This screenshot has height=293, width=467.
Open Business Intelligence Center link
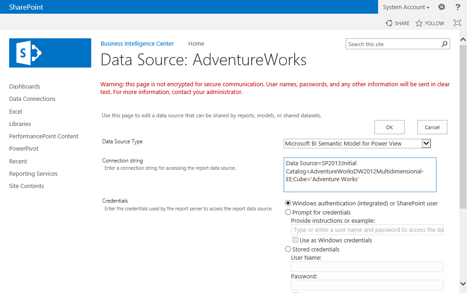[x=137, y=44]
